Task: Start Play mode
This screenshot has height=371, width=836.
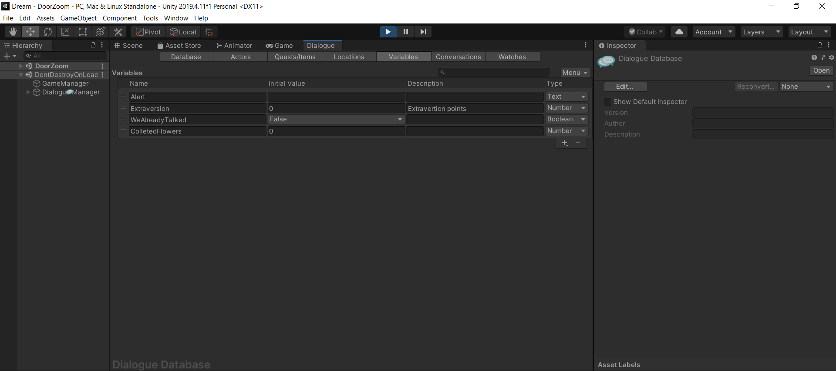Action: 388,32
